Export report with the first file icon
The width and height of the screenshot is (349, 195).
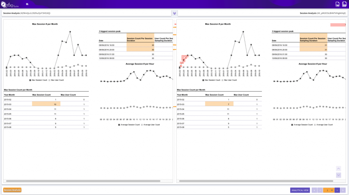pyautogui.click(x=337, y=4)
